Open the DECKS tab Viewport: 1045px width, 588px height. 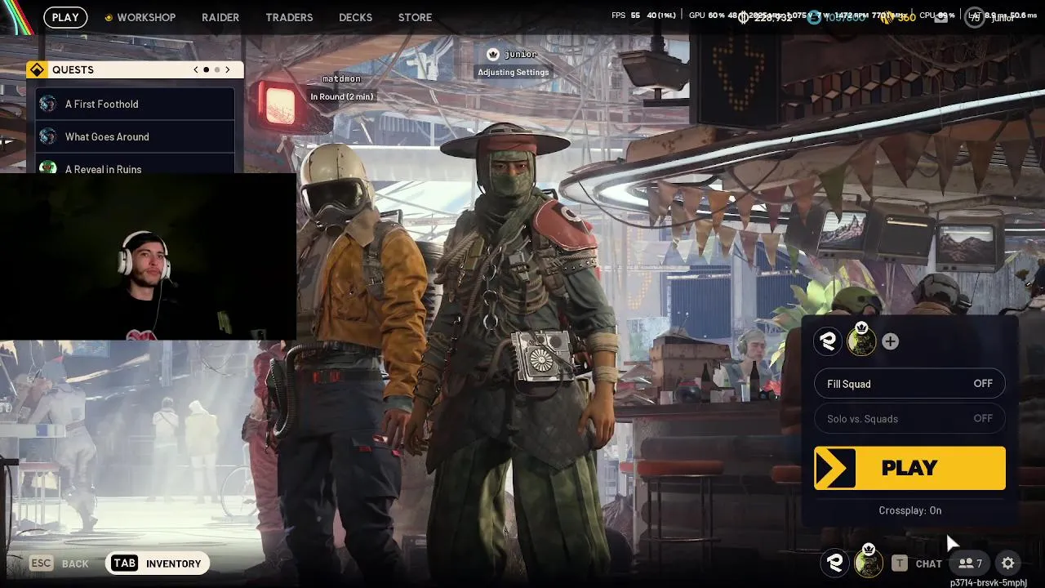click(355, 17)
